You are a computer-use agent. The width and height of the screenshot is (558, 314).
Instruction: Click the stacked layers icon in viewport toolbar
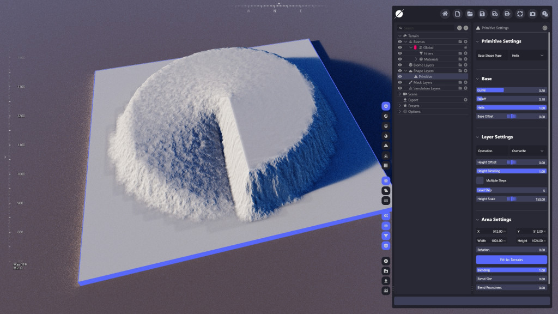(x=386, y=246)
